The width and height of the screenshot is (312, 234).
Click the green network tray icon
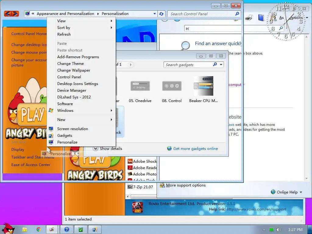(271, 230)
